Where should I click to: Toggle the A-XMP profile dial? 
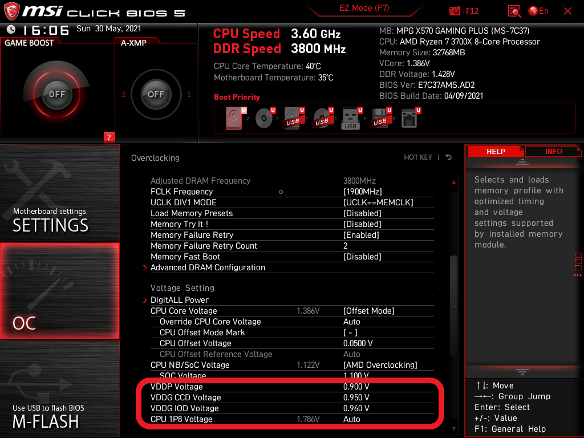pos(155,95)
